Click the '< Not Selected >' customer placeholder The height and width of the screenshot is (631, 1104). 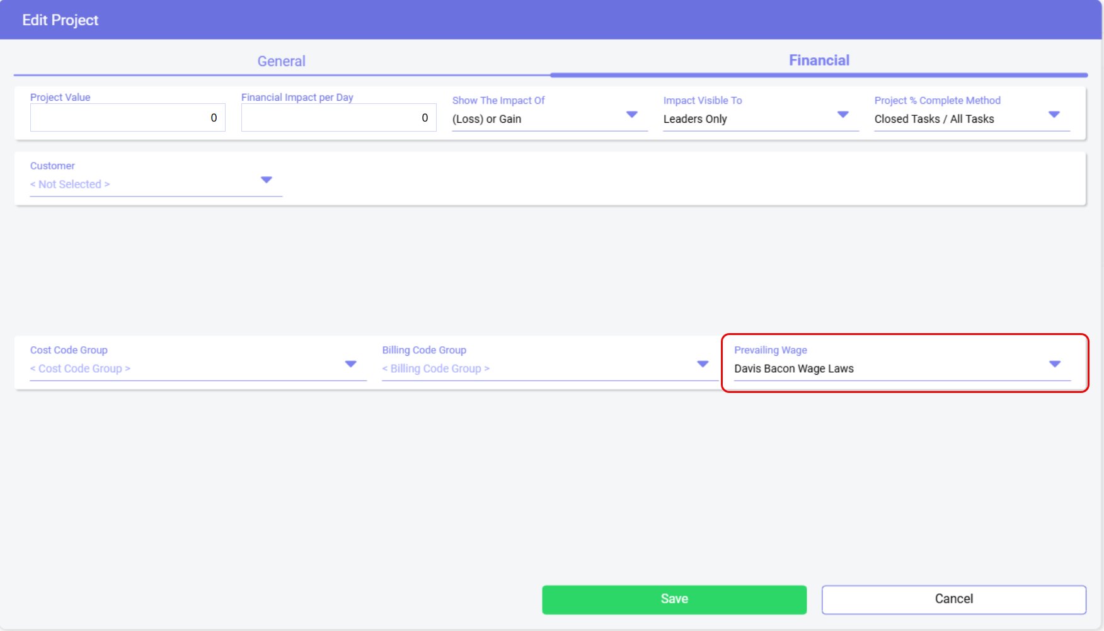[70, 185]
